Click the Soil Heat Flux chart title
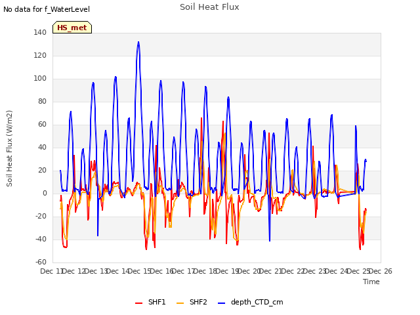Viewport: 420px width, 315px height. tap(209, 7)
